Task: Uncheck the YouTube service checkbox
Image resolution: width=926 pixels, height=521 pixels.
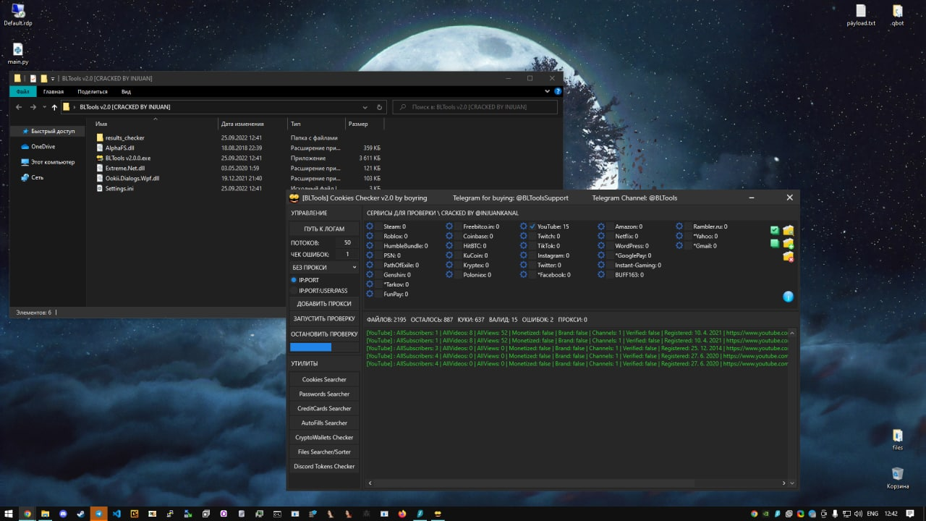Action: coord(532,226)
